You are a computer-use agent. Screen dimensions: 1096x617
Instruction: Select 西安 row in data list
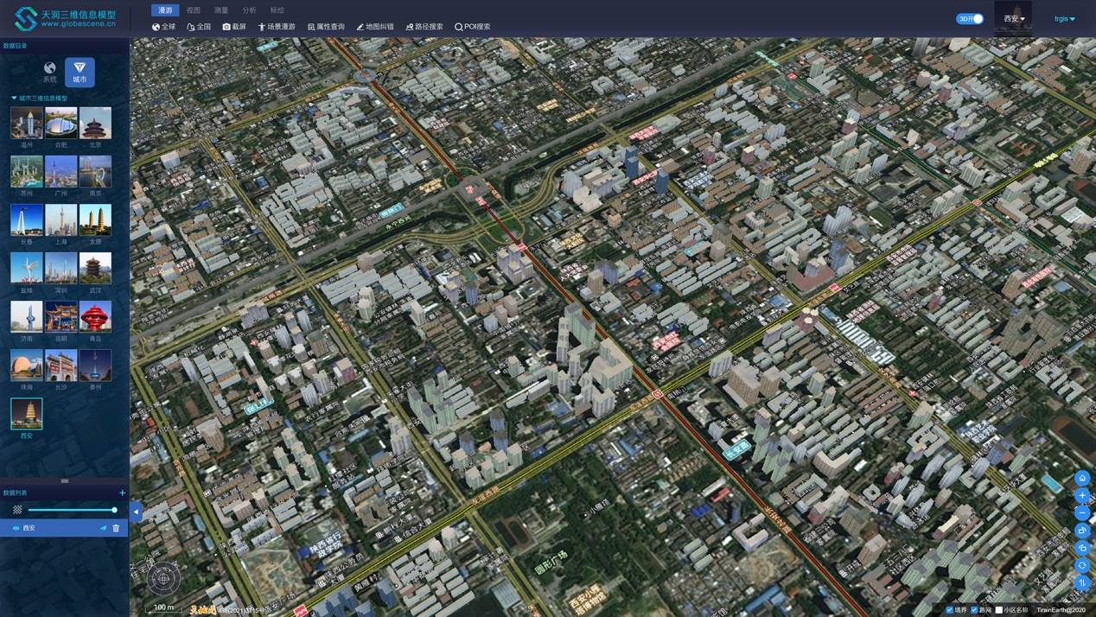coord(64,528)
